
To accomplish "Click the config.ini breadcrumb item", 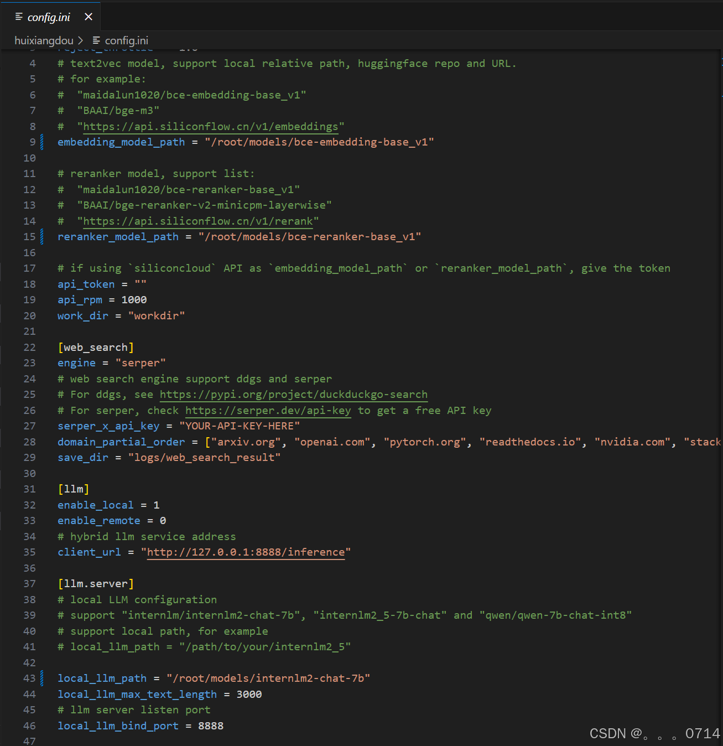I will tap(127, 40).
